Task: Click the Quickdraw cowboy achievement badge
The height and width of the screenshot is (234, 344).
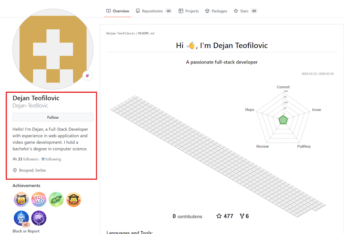Action: click(x=74, y=199)
